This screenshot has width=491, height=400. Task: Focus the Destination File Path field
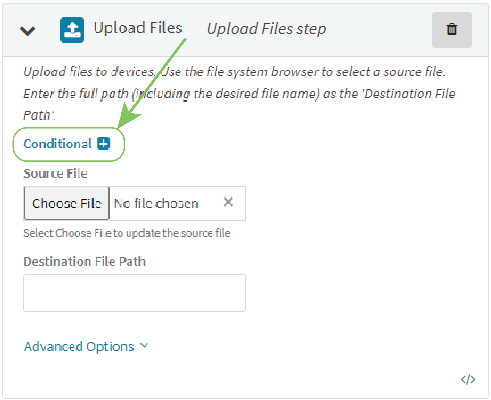(x=134, y=293)
